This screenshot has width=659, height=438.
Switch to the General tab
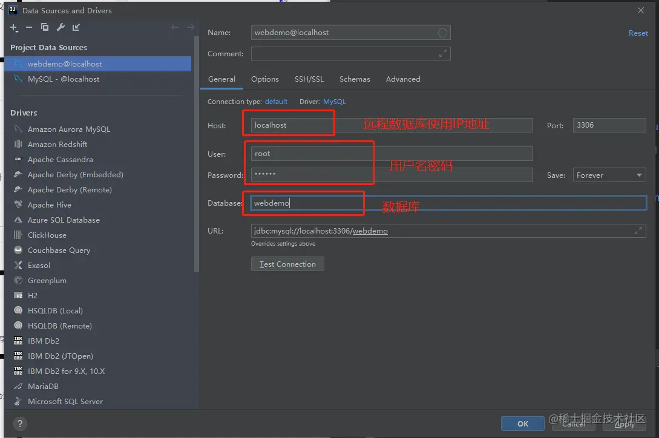[x=221, y=79]
